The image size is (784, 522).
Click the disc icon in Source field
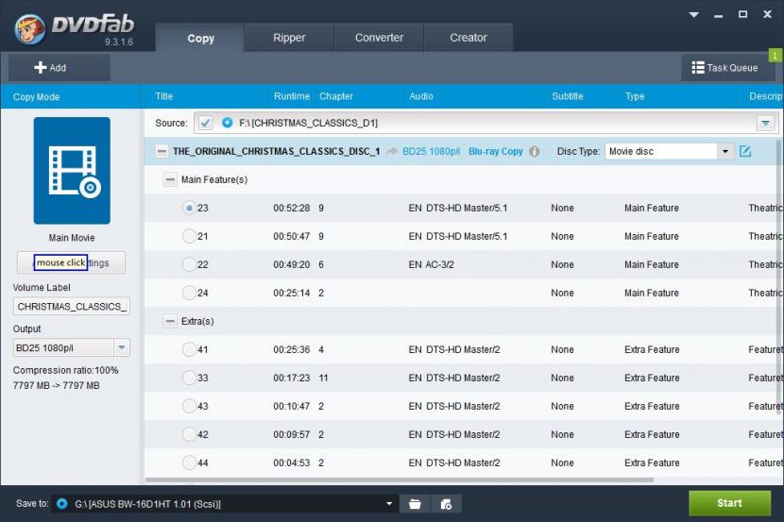coord(227,123)
